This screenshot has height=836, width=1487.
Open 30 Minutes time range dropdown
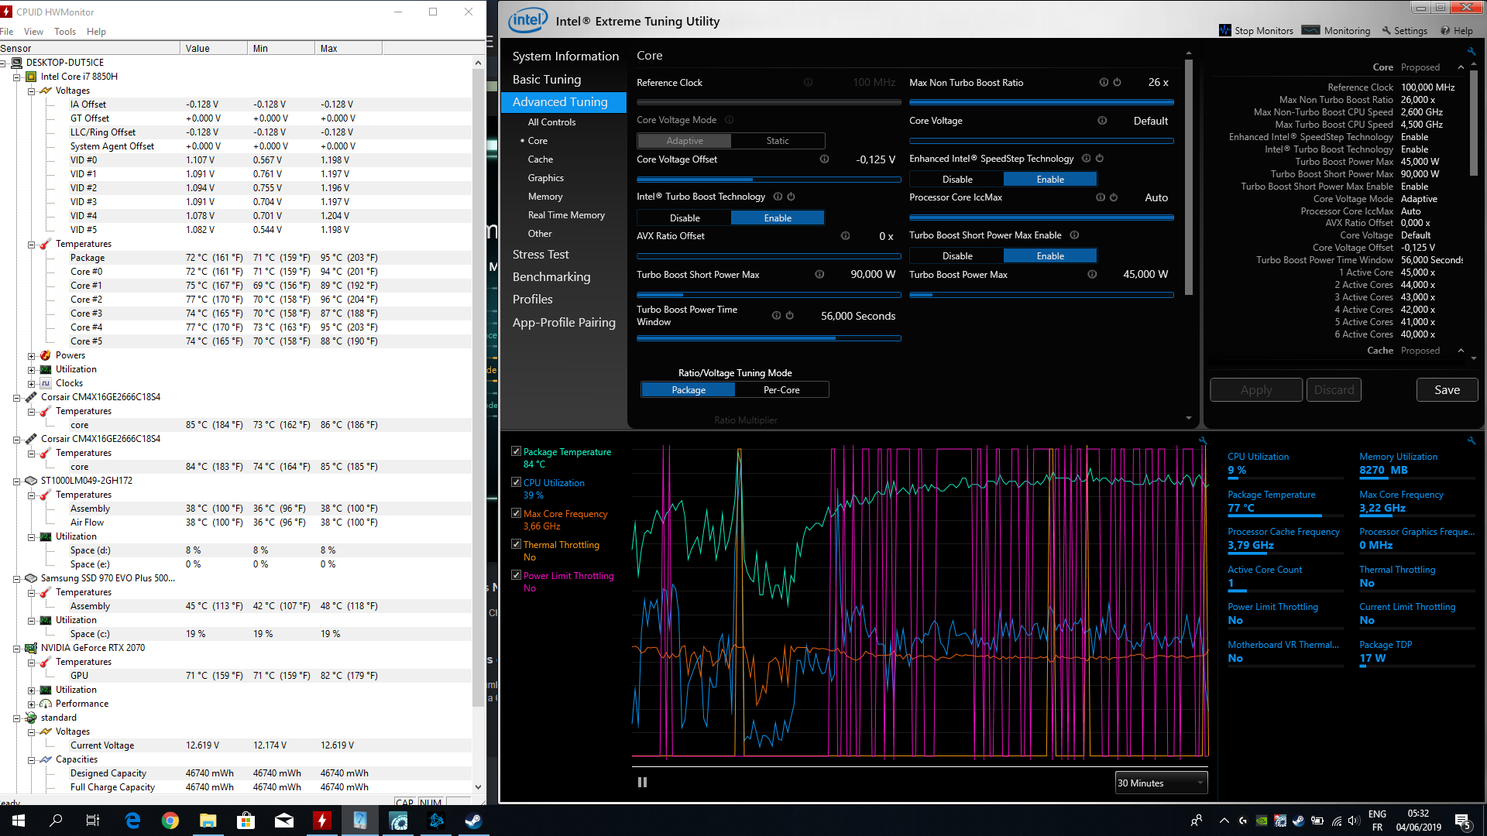coord(1161,783)
